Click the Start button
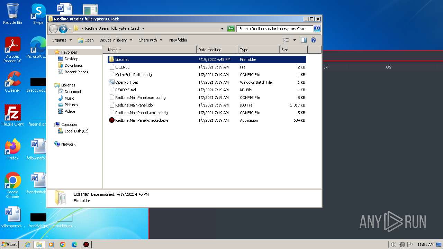443x249 pixels. tap(10, 245)
